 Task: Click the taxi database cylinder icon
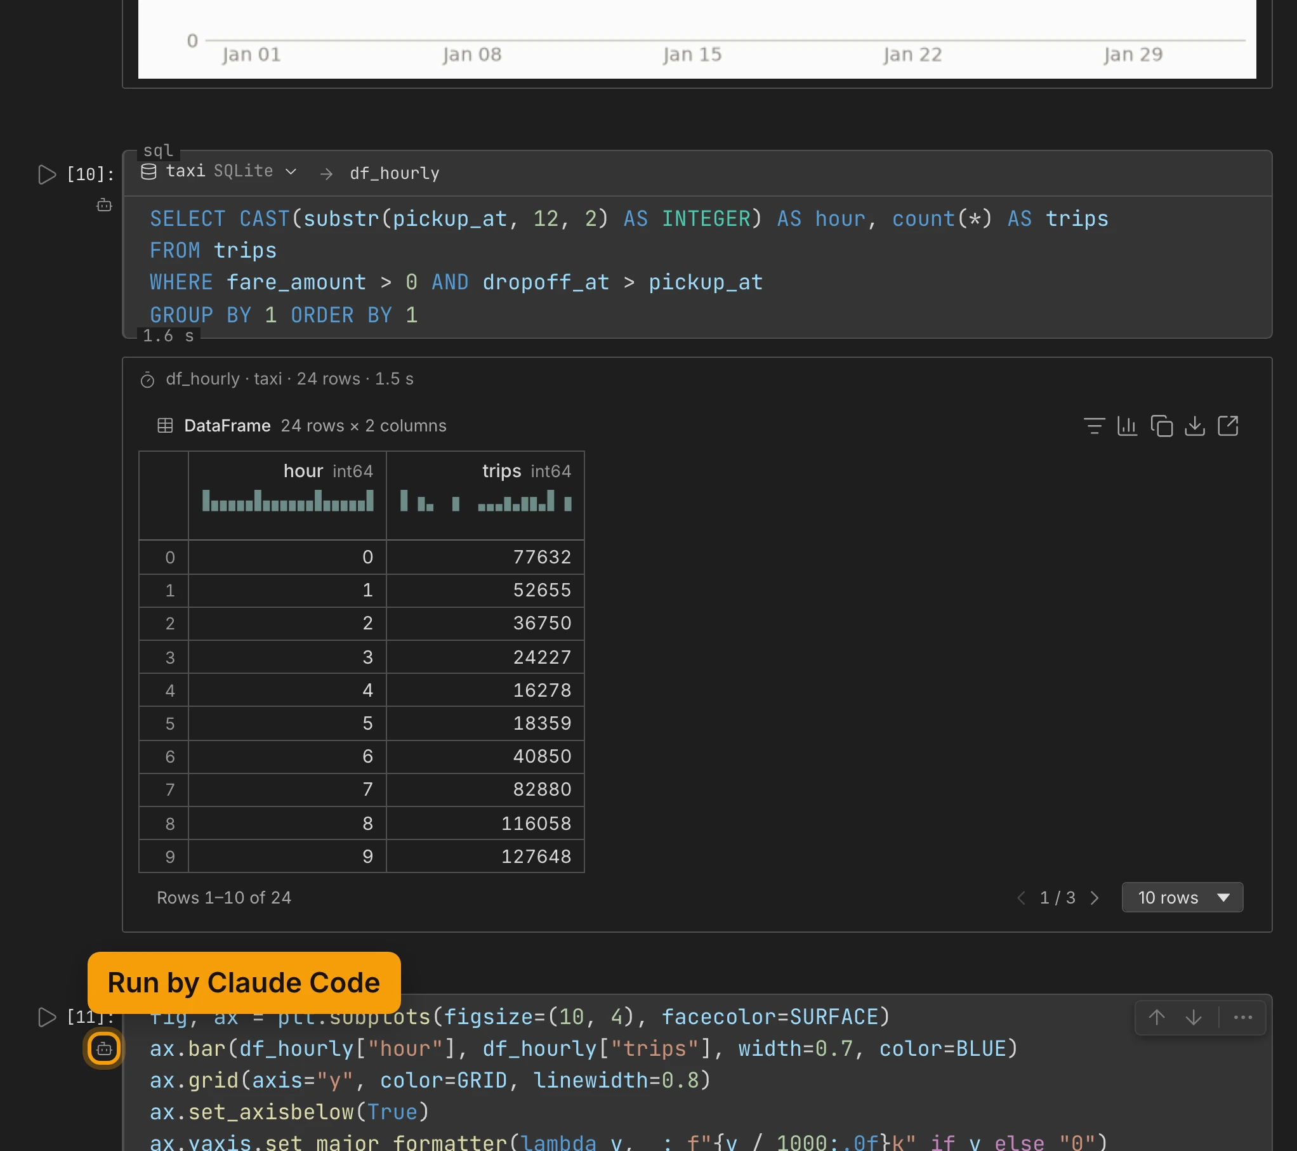[x=148, y=171]
